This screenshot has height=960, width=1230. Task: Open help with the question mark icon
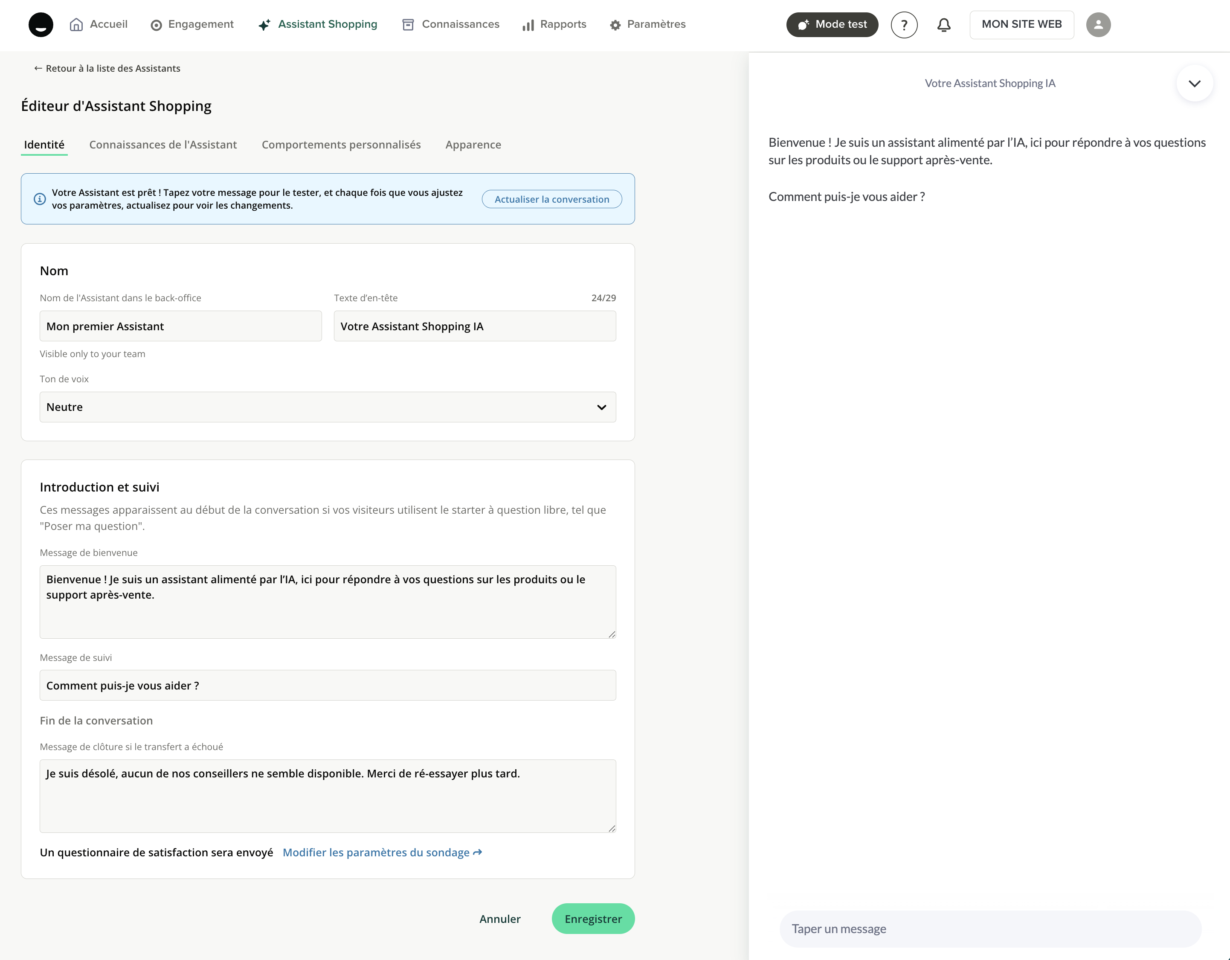pos(904,25)
